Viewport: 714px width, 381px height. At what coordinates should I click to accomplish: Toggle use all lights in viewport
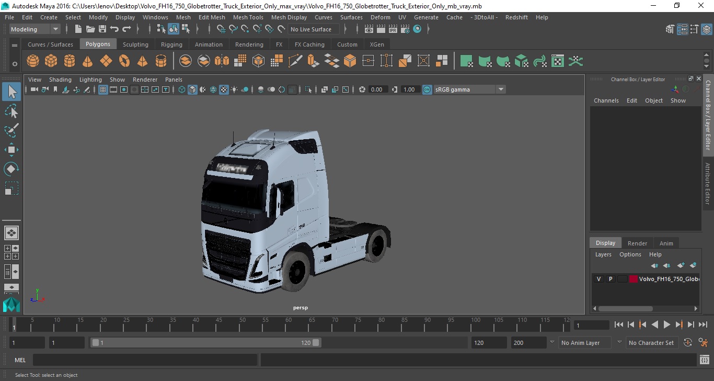click(x=234, y=89)
